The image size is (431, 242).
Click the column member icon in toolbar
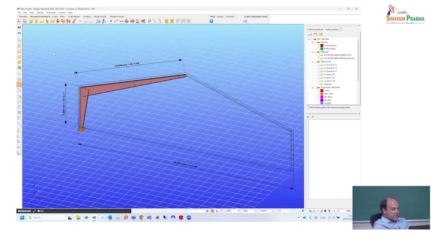pos(36,21)
